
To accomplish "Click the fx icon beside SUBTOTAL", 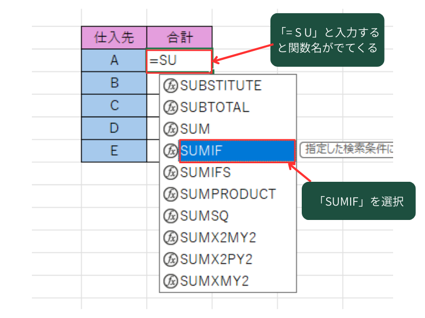I will (x=171, y=108).
